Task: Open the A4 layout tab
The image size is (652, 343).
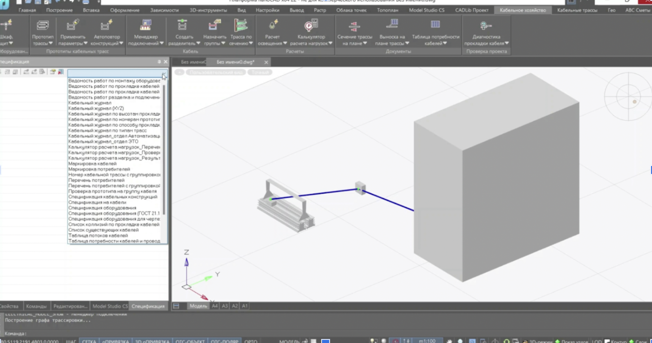Action: (215, 306)
